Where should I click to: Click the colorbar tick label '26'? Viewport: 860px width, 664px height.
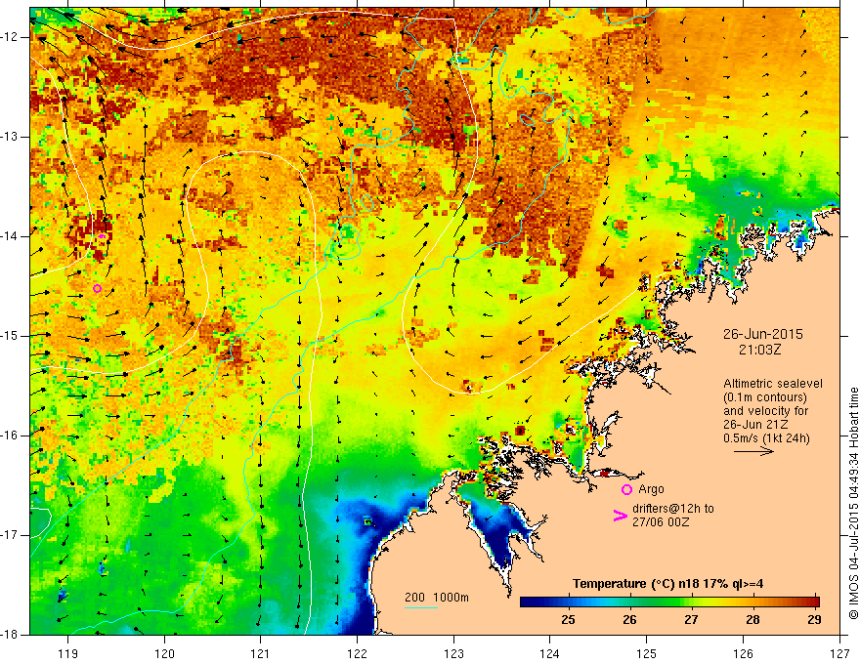[x=629, y=620]
